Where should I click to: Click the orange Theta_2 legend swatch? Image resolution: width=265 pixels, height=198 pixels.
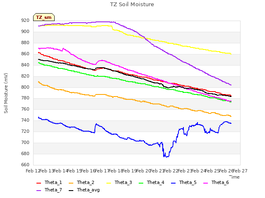coord(71,183)
